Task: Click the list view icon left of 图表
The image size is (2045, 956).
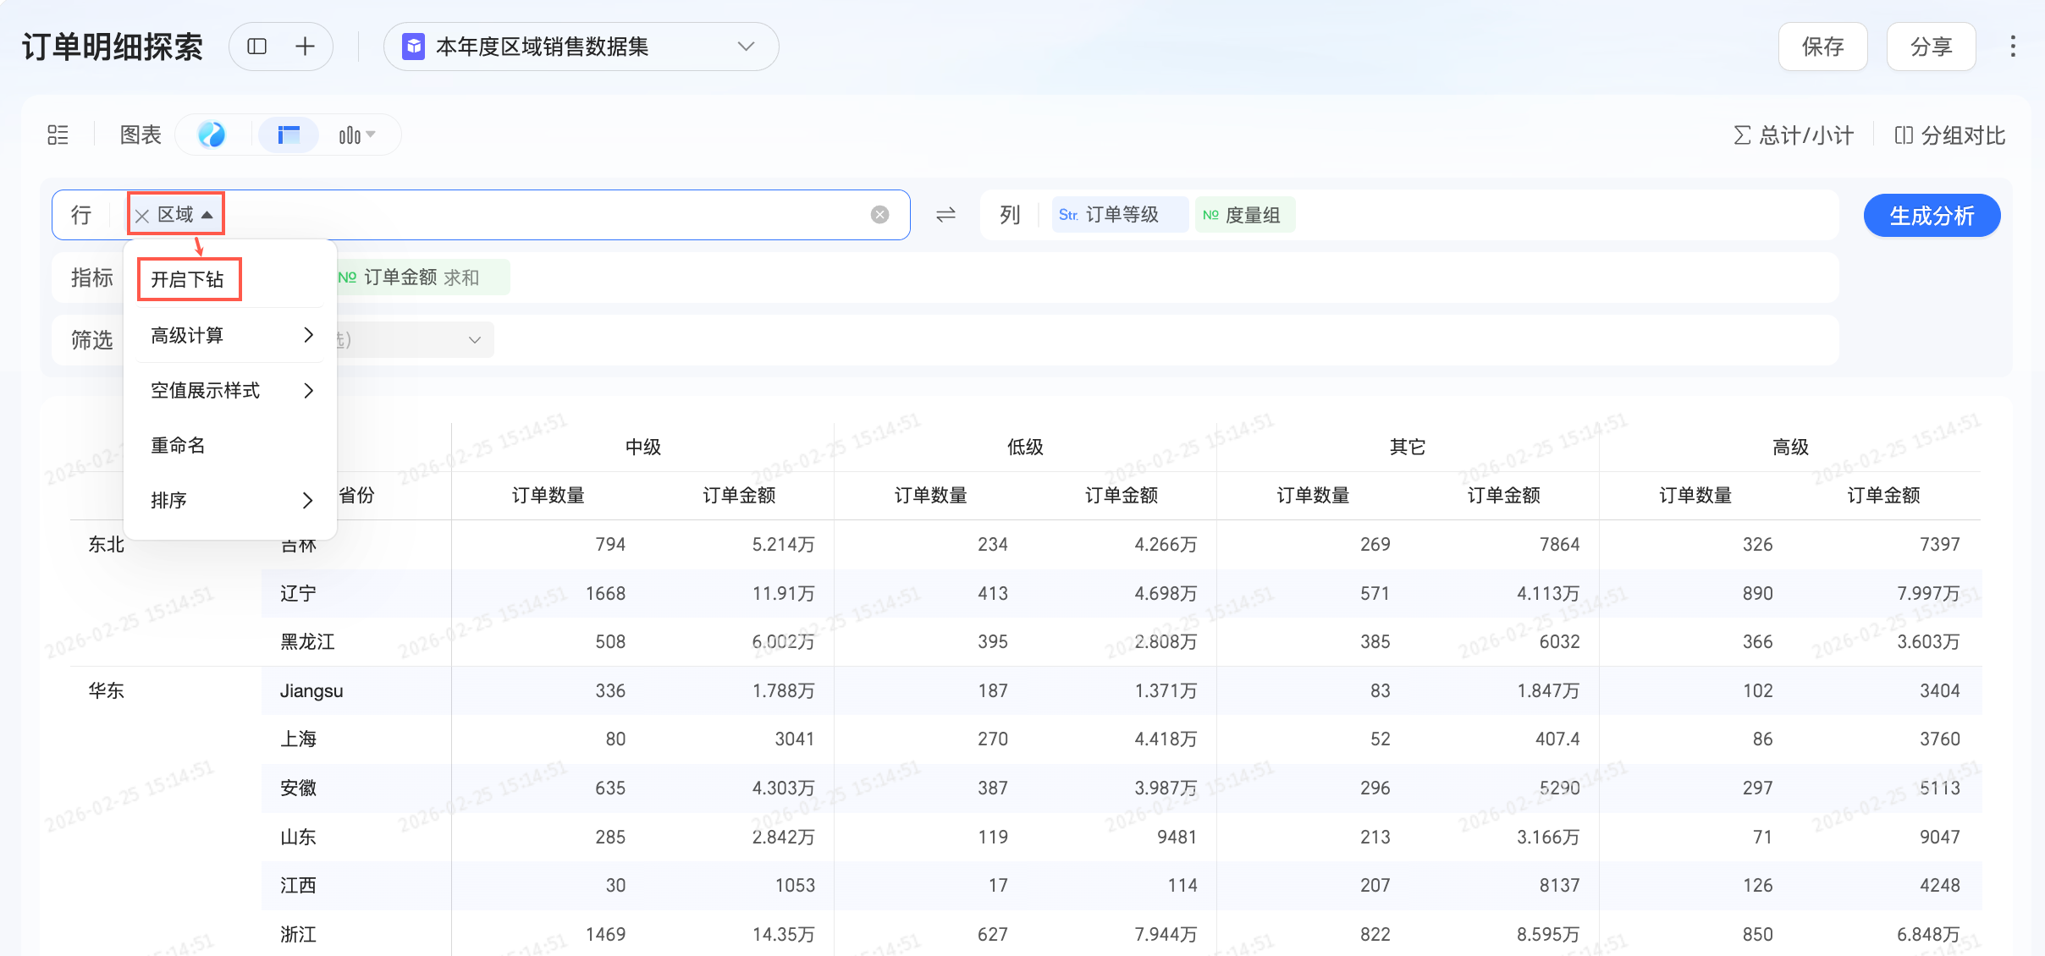Action: (x=58, y=135)
